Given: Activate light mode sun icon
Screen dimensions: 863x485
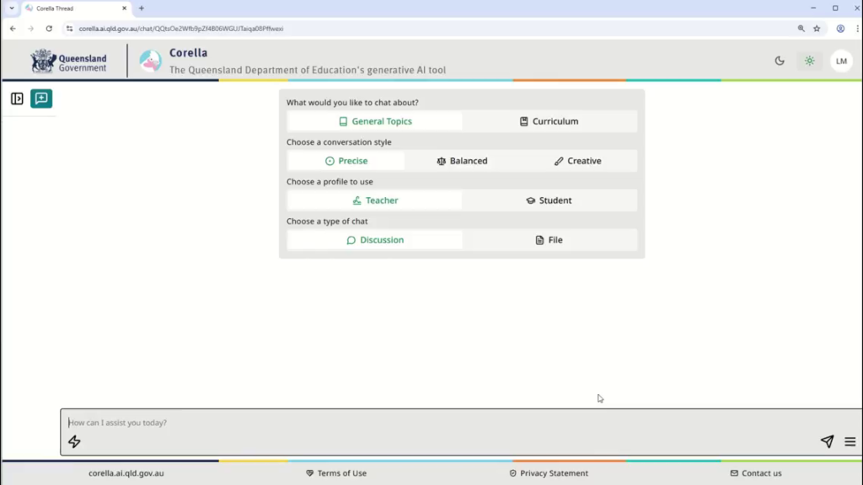Looking at the screenshot, I should click(810, 61).
